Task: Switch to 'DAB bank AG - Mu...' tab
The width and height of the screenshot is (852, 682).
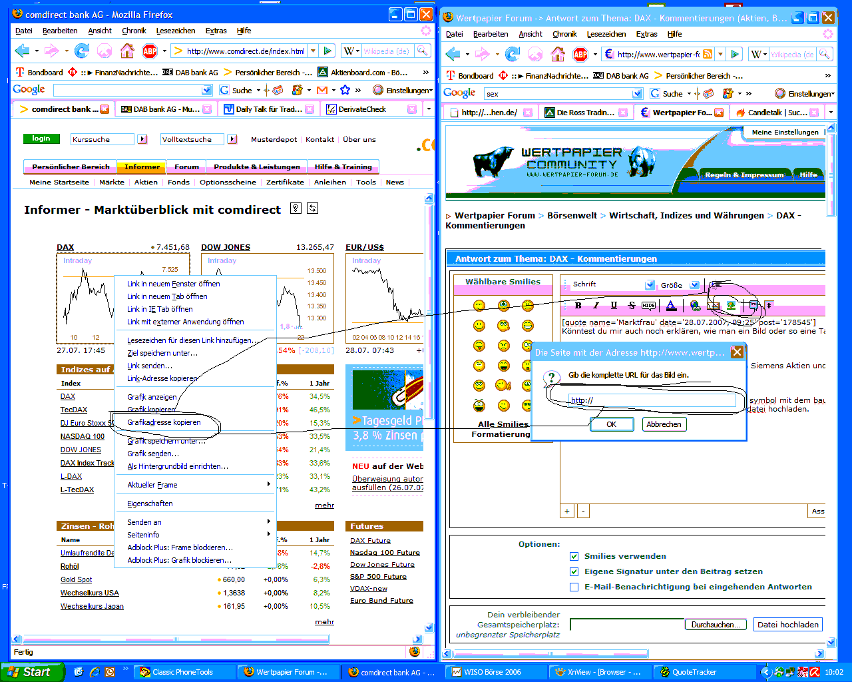Action: [166, 109]
